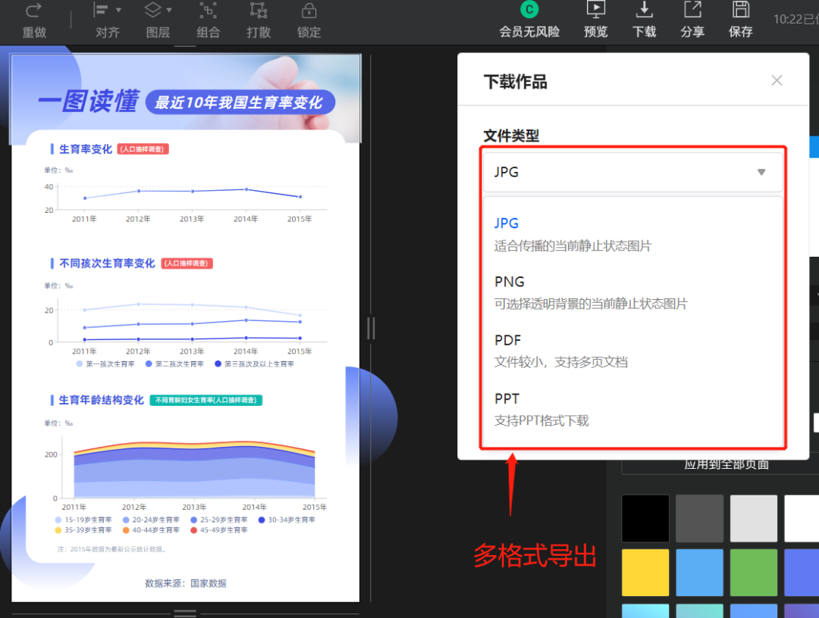Click the vertical panel resize handle
819x618 pixels.
pyautogui.click(x=371, y=328)
